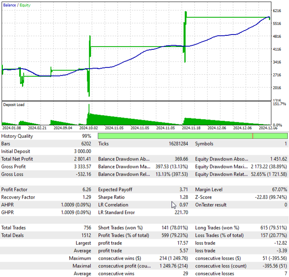This screenshot has width=289, height=277.
Task: Click the GHPR value 1.0009 (0.09%)
Action: point(76,212)
